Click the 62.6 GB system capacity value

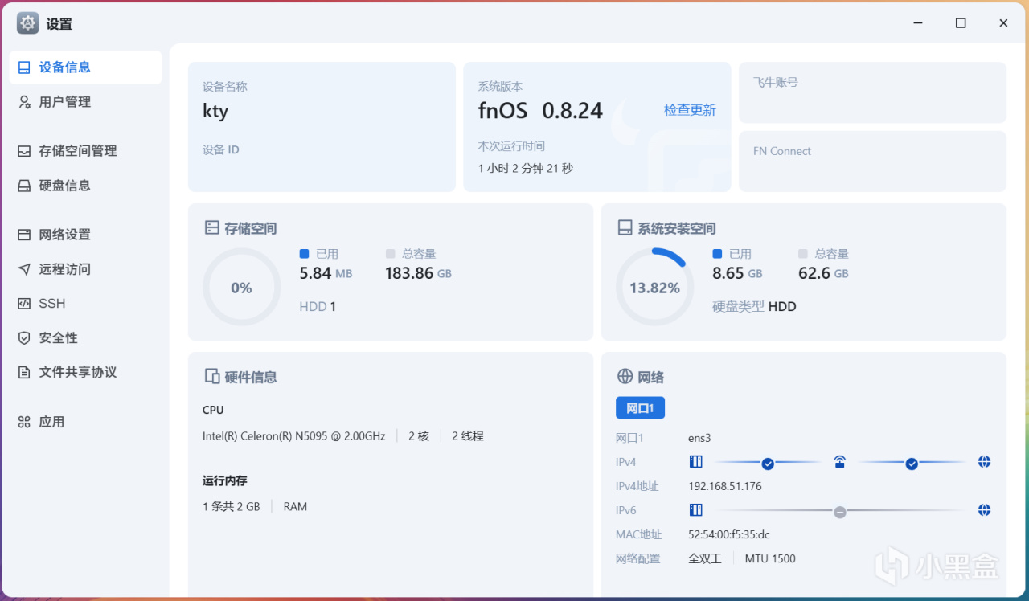(823, 273)
